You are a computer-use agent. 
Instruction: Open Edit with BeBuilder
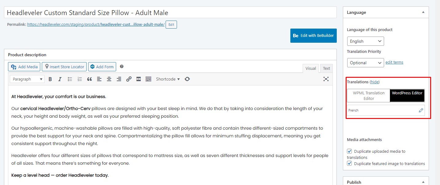(x=313, y=36)
